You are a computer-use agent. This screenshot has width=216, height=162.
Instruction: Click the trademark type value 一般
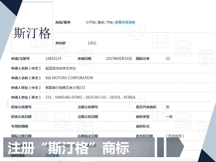(x=169, y=117)
